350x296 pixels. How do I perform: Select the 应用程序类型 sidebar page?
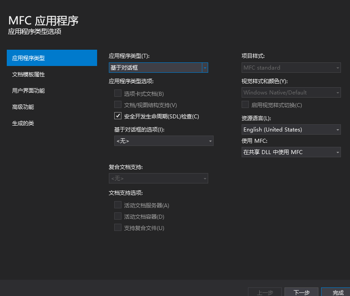coord(52,58)
